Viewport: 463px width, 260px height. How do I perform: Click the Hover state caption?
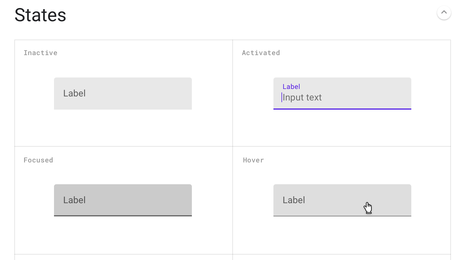253,160
